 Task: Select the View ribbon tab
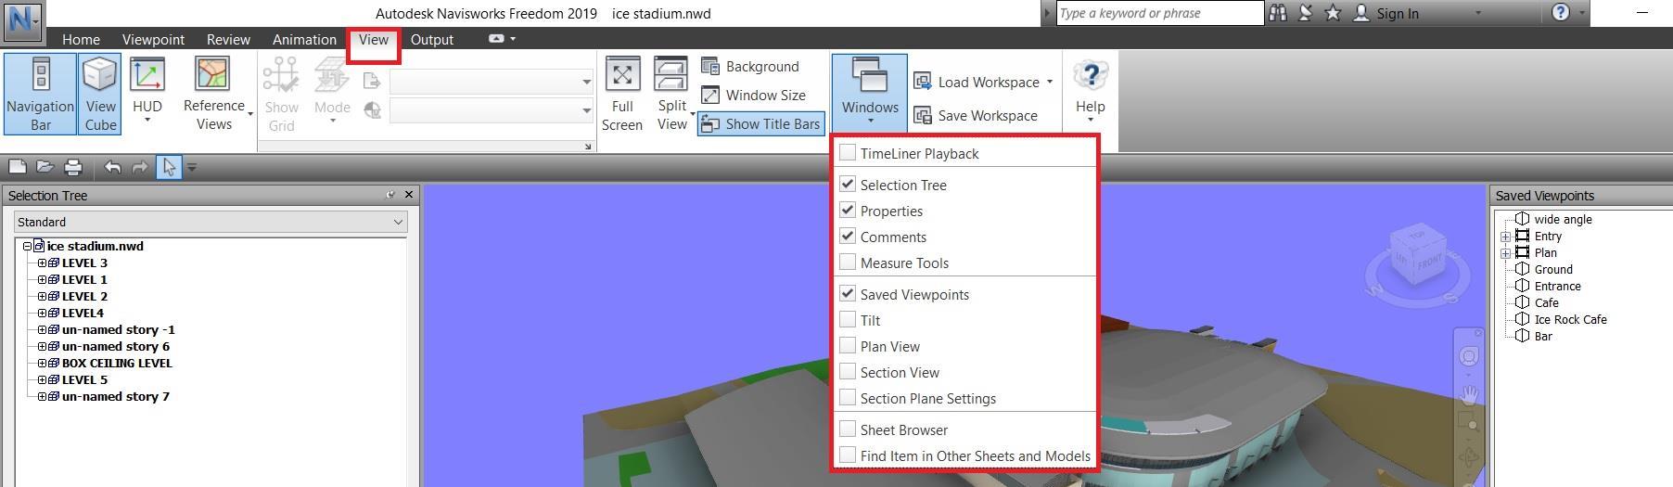pyautogui.click(x=374, y=40)
